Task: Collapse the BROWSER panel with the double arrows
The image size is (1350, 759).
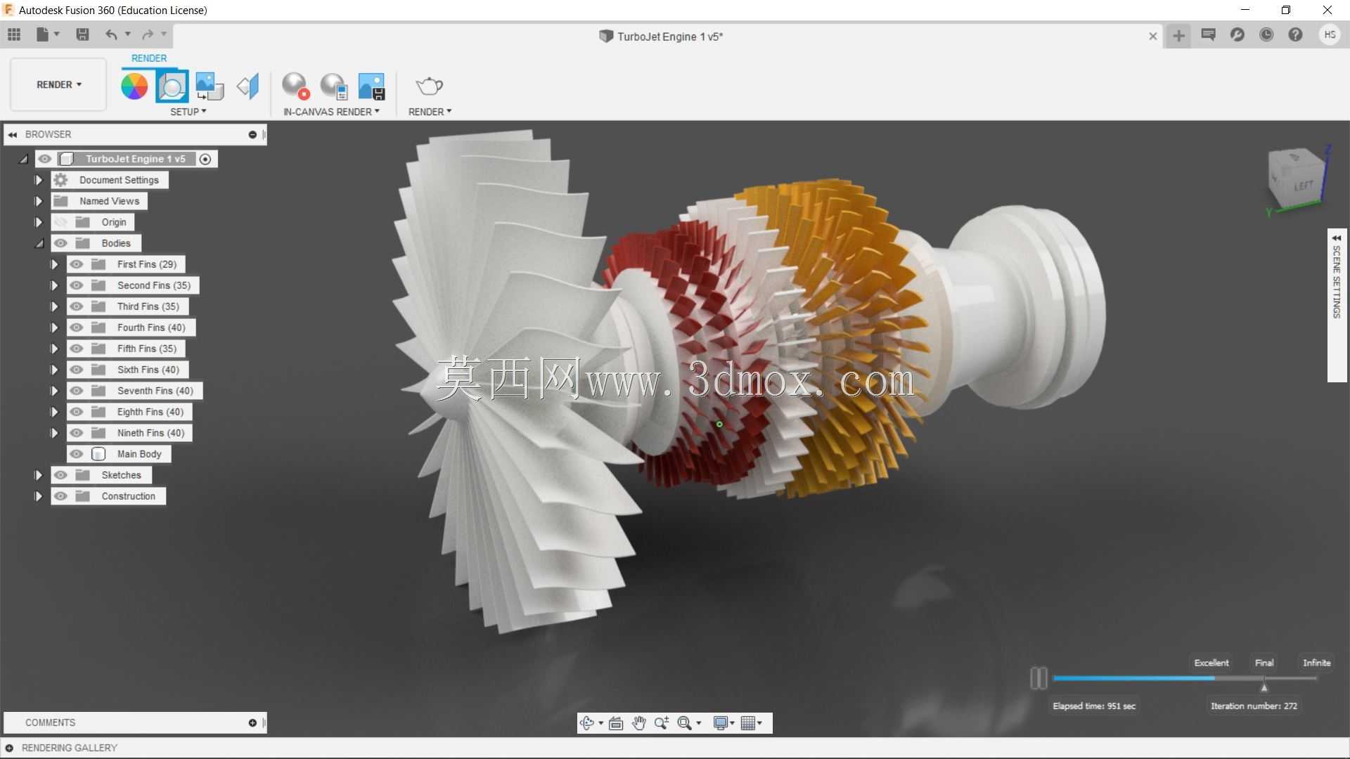Action: tap(13, 134)
